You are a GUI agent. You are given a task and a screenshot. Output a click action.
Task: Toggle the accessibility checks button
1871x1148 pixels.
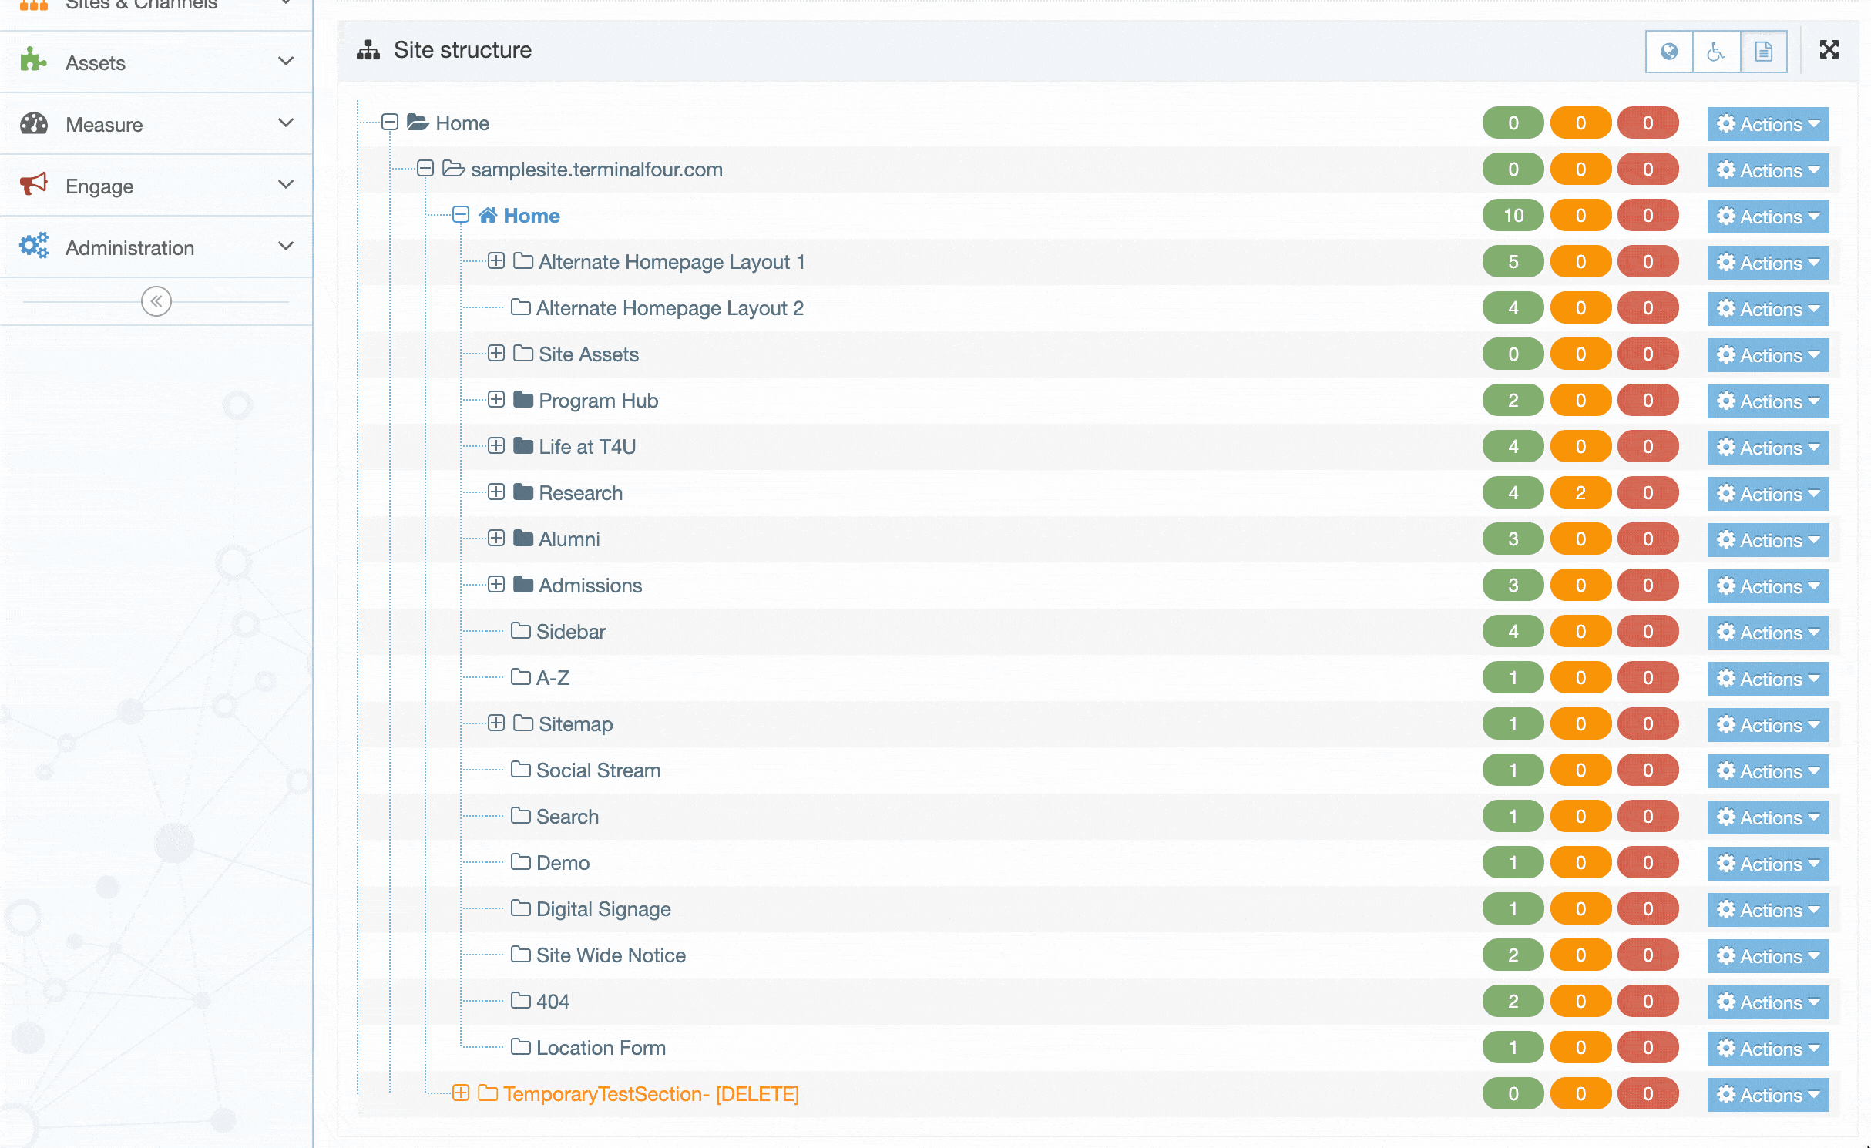coord(1716,51)
